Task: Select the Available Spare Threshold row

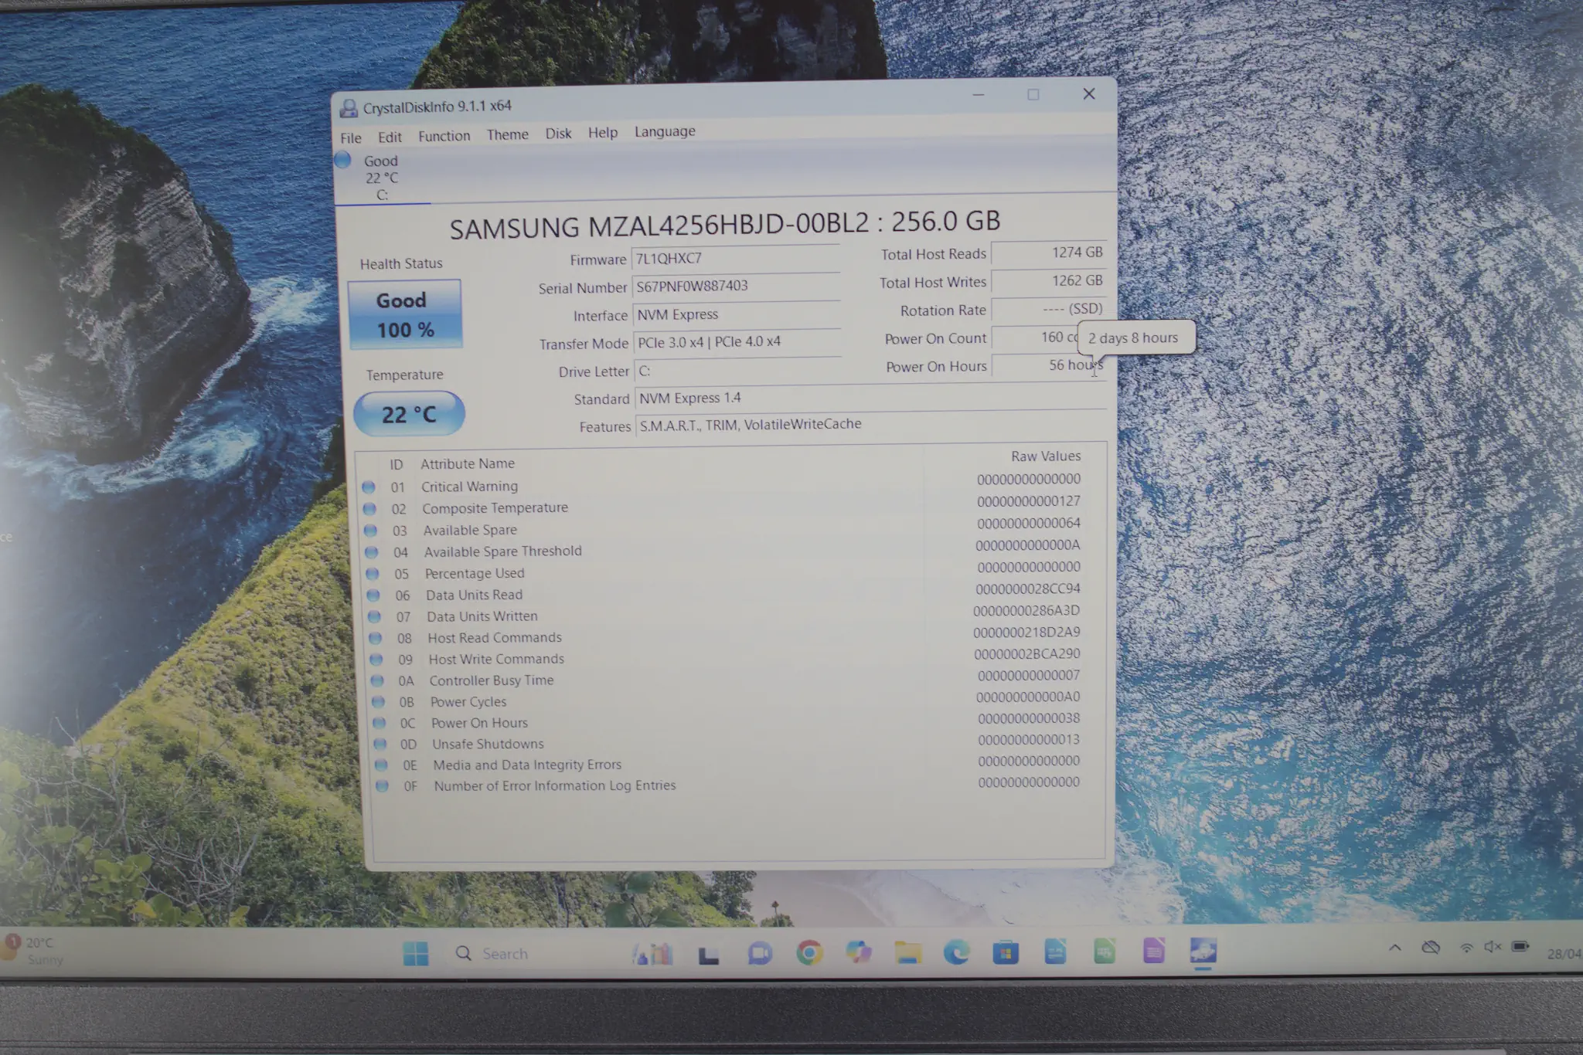Action: (x=722, y=549)
